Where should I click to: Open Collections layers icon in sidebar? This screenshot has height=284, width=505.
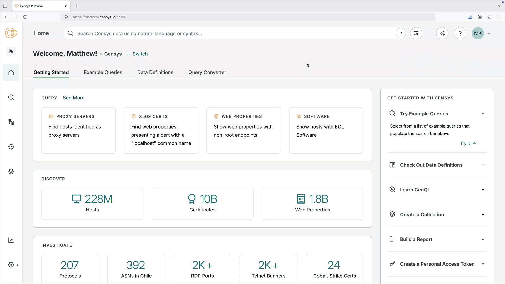point(11,171)
